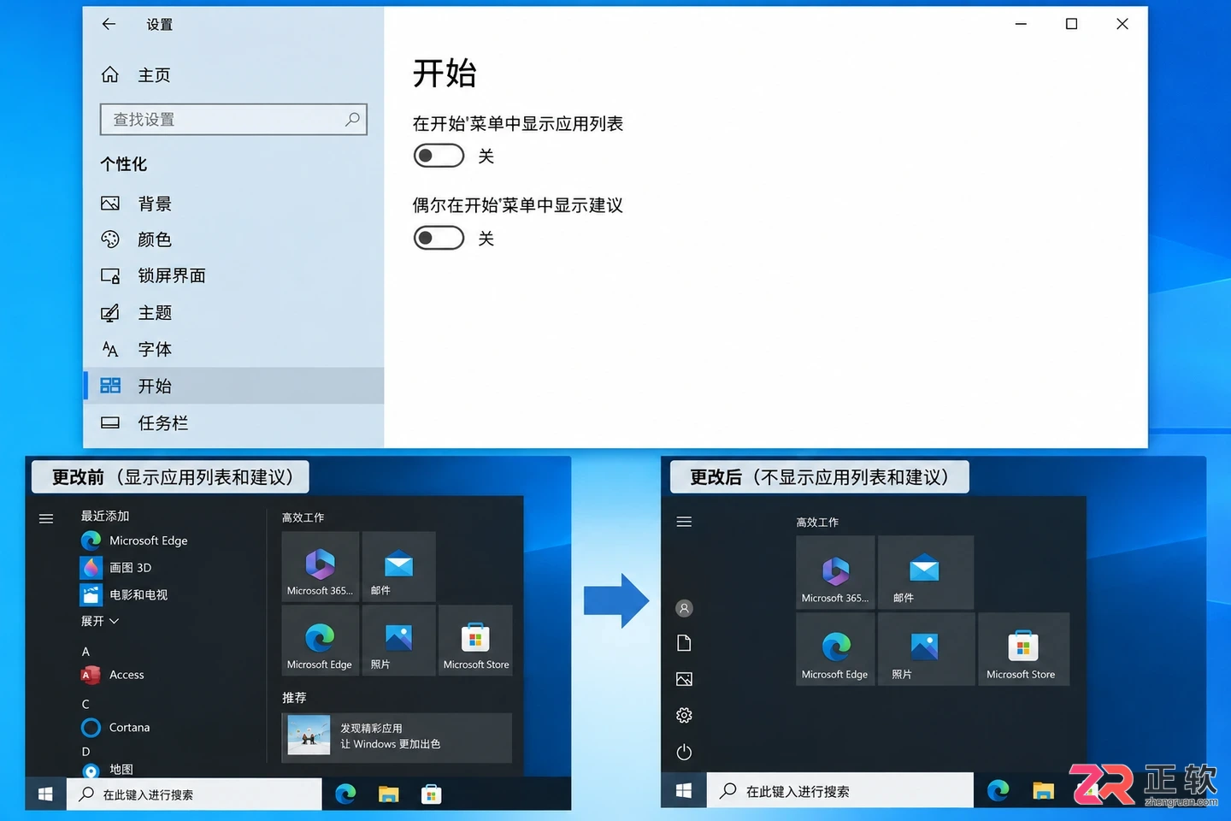The height and width of the screenshot is (821, 1231).
Task: Click the 发现精彩应用 suggestion tile
Action: pyautogui.click(x=397, y=737)
